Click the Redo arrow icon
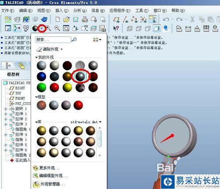The width and height of the screenshot is (220, 189). [179, 19]
